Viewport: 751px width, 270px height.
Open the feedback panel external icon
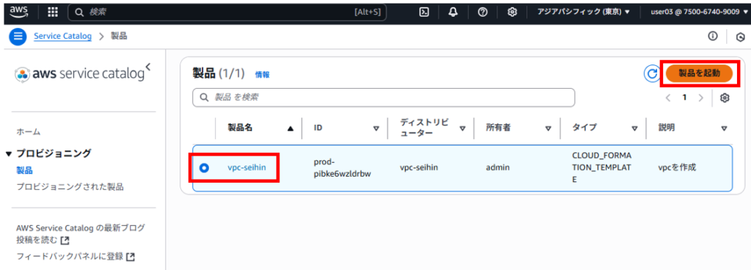(131, 257)
